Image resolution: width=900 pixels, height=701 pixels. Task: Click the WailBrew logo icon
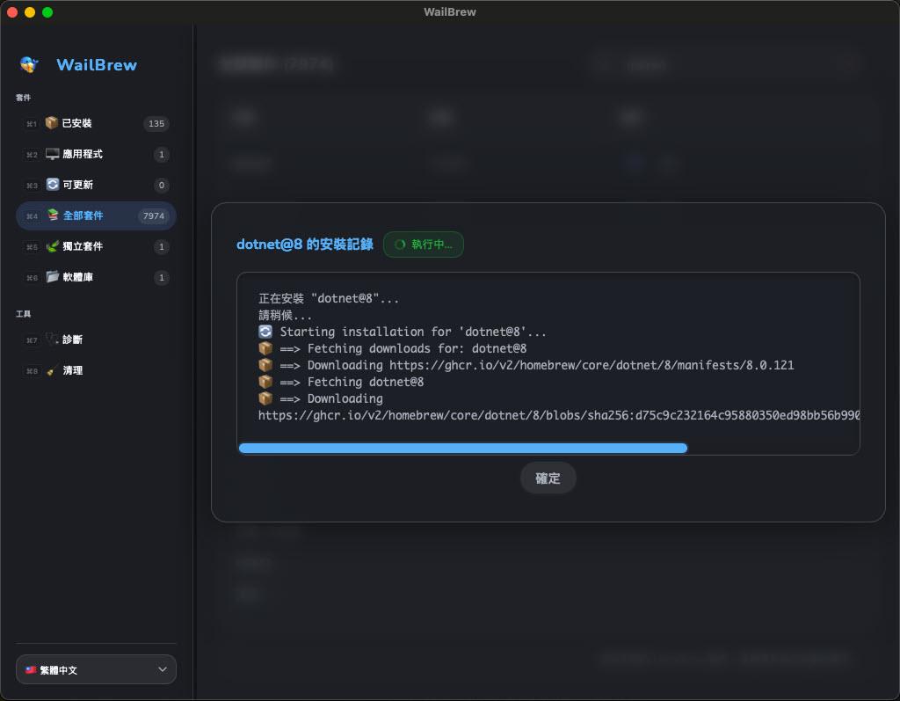click(x=29, y=65)
